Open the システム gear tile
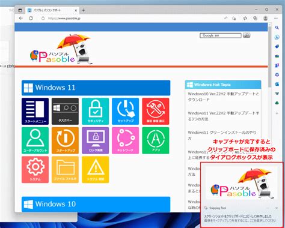The image size is (285, 228). pyautogui.click(x=35, y=170)
